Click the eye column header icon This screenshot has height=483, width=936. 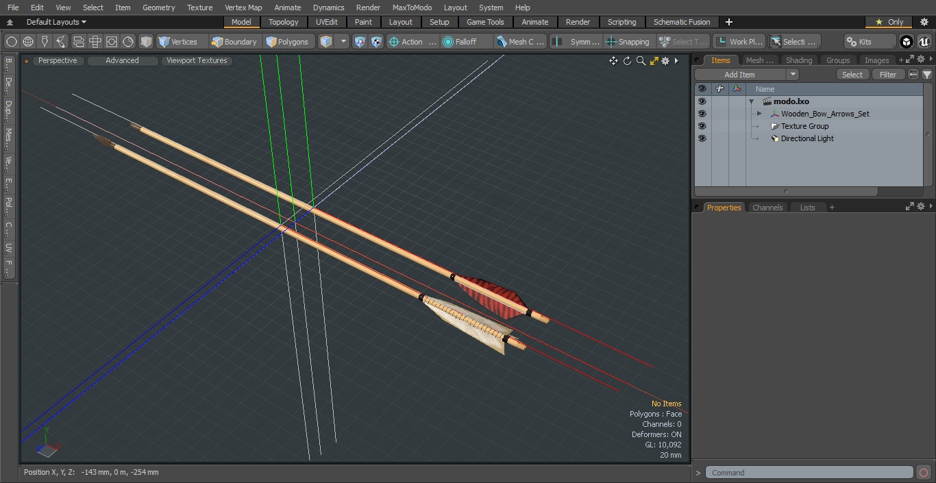click(x=702, y=89)
